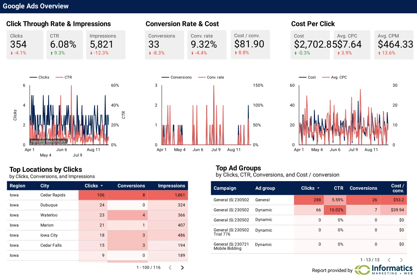Screen dimensions: 417x276
Task: Click General |S| 230502 Trial 776 campaign
Action: click(231, 232)
